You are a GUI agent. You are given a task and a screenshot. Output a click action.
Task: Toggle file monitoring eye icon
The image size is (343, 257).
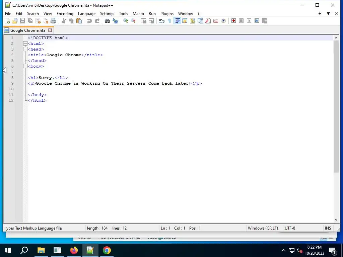[223, 21]
